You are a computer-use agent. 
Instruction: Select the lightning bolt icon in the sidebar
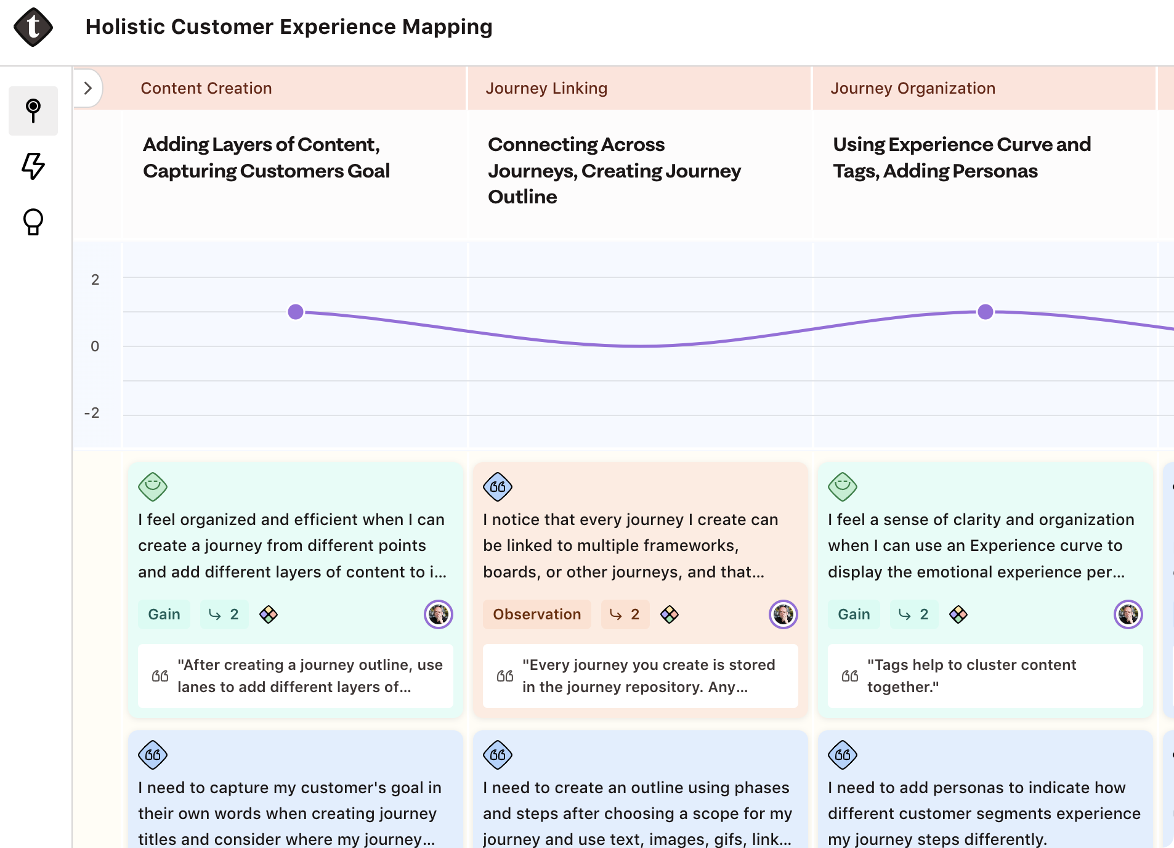click(34, 166)
